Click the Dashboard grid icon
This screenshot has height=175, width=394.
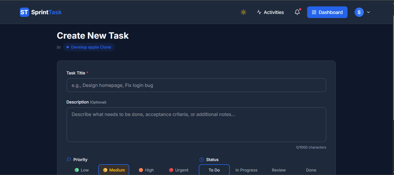[x=314, y=12]
